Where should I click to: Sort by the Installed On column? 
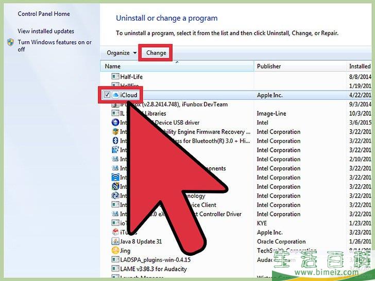360,66
